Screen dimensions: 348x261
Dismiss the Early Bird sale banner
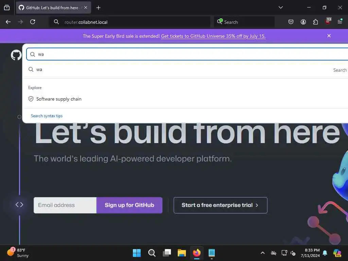(x=329, y=36)
